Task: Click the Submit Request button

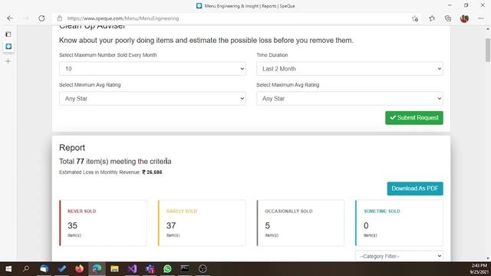Action: pyautogui.click(x=414, y=118)
